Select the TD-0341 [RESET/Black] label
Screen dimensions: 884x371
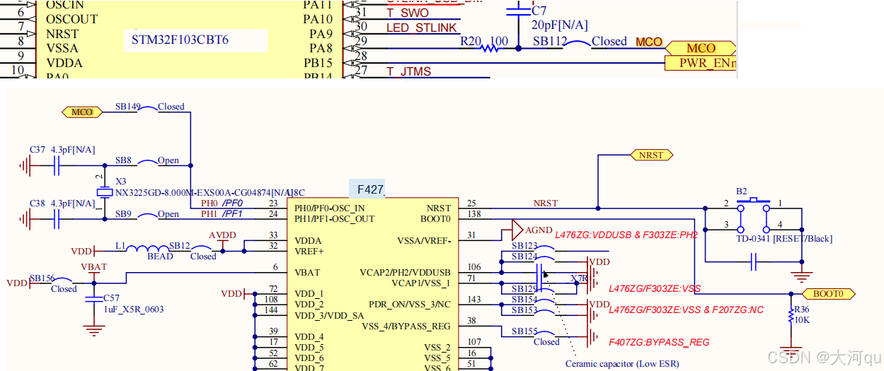point(785,239)
